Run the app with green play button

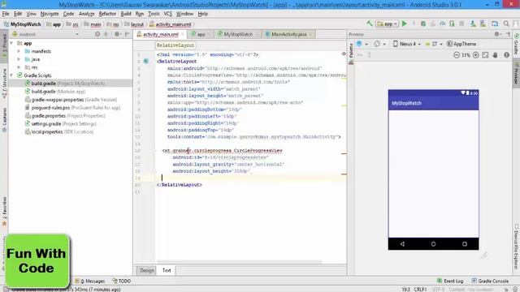405,24
